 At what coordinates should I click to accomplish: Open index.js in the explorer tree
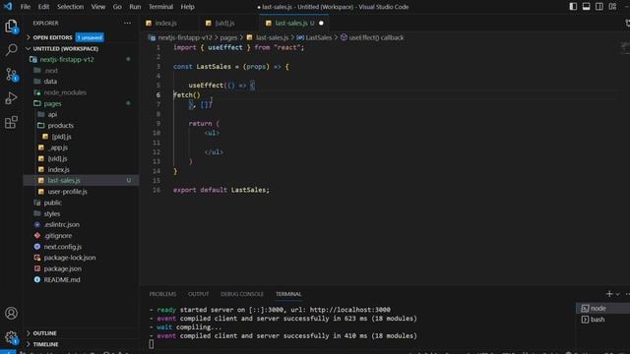click(58, 170)
